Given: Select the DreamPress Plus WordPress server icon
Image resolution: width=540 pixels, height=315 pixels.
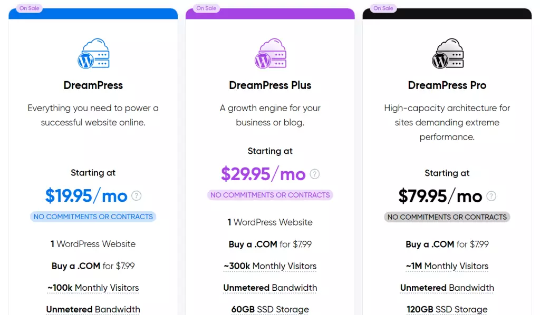Looking at the screenshot, I should pos(270,53).
